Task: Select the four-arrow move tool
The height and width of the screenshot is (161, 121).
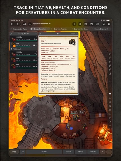Action: (x=110, y=86)
